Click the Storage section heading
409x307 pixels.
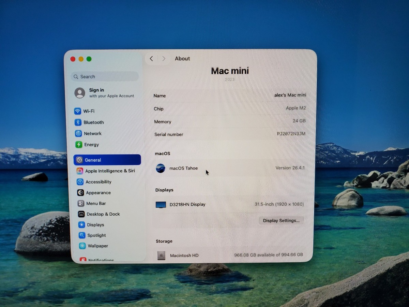(164, 241)
